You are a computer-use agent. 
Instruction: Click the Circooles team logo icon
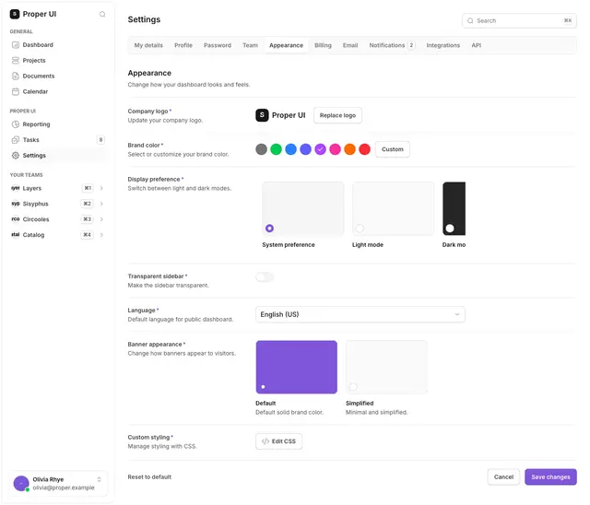(16, 219)
